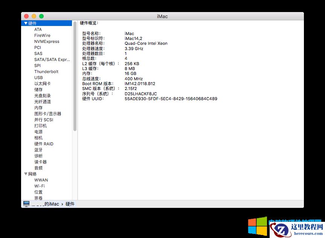Select ATA in the sidebar

(38, 29)
